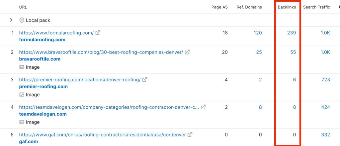
Task: Sort by the Search Traffic column header
Action: 316,7
